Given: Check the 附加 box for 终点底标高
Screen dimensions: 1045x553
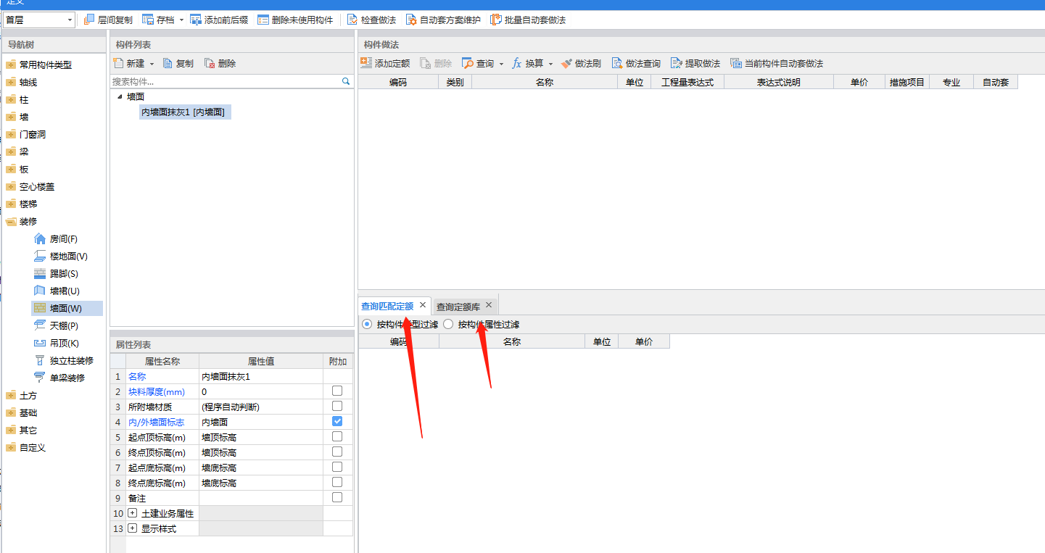Looking at the screenshot, I should (x=337, y=482).
